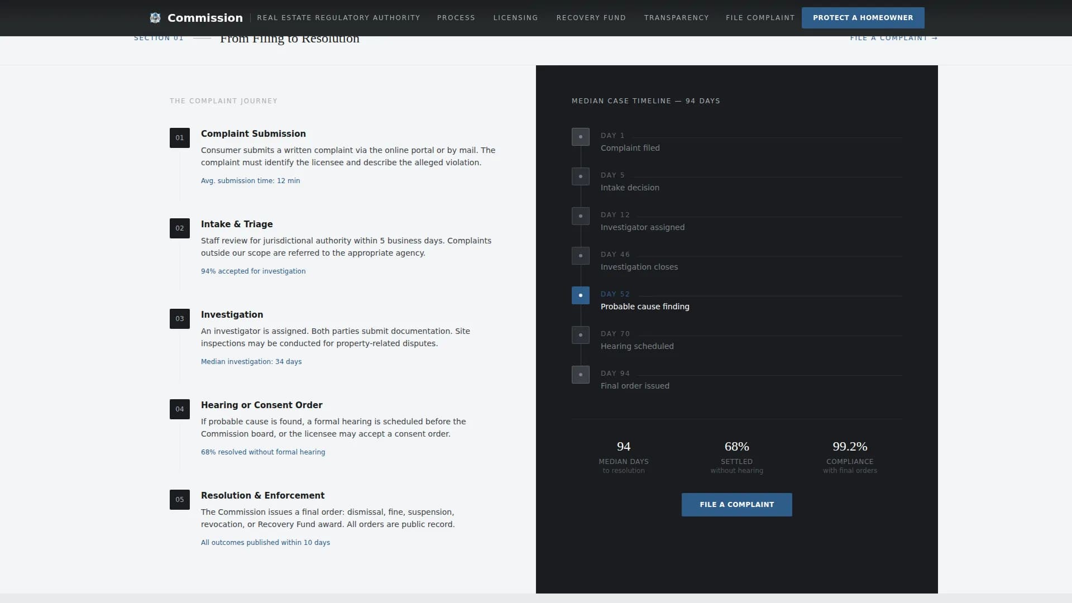The width and height of the screenshot is (1072, 603).
Task: Click the Investigation heading
Action: point(232,315)
